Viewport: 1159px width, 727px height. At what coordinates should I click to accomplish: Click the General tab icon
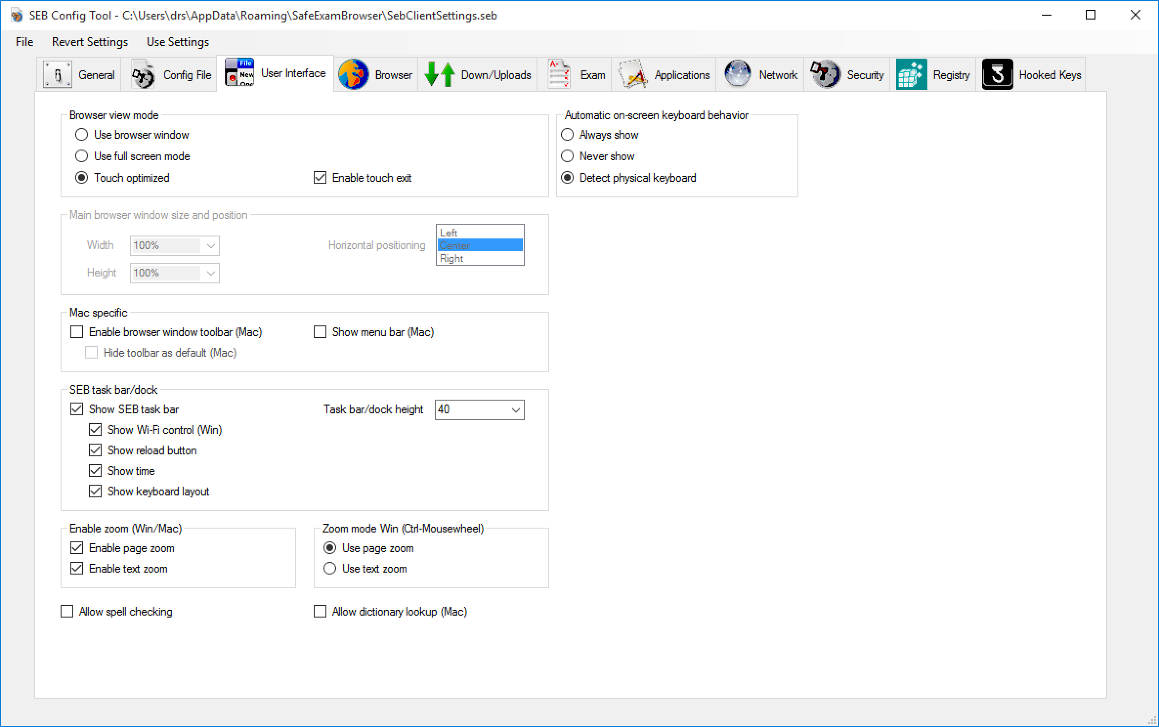pos(58,75)
